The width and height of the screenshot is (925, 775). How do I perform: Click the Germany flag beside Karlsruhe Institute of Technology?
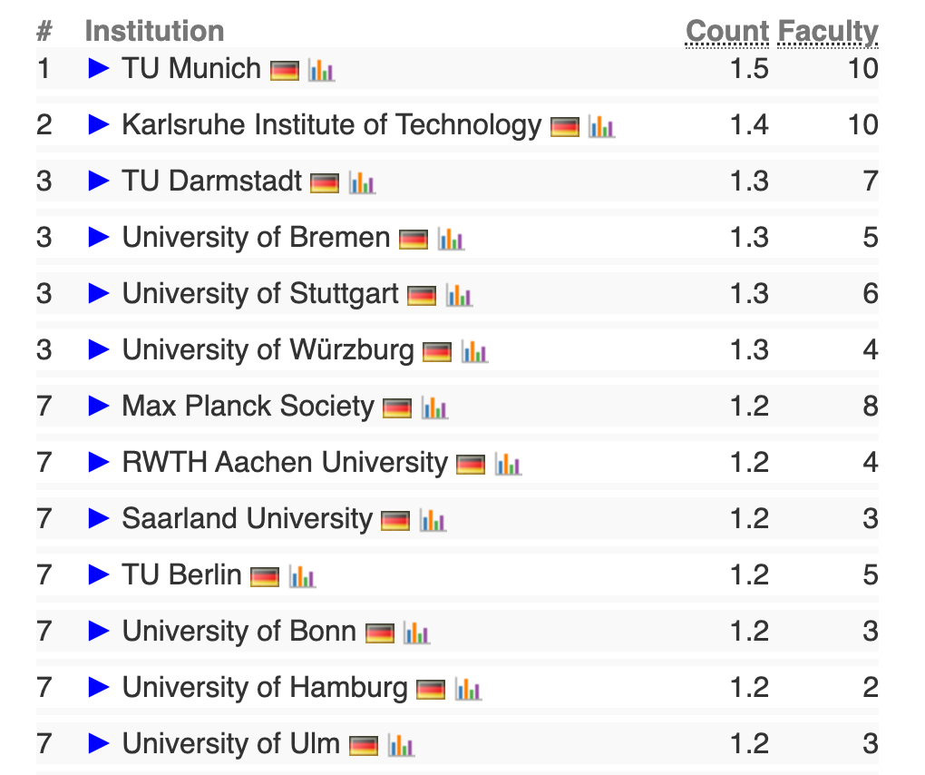(563, 126)
